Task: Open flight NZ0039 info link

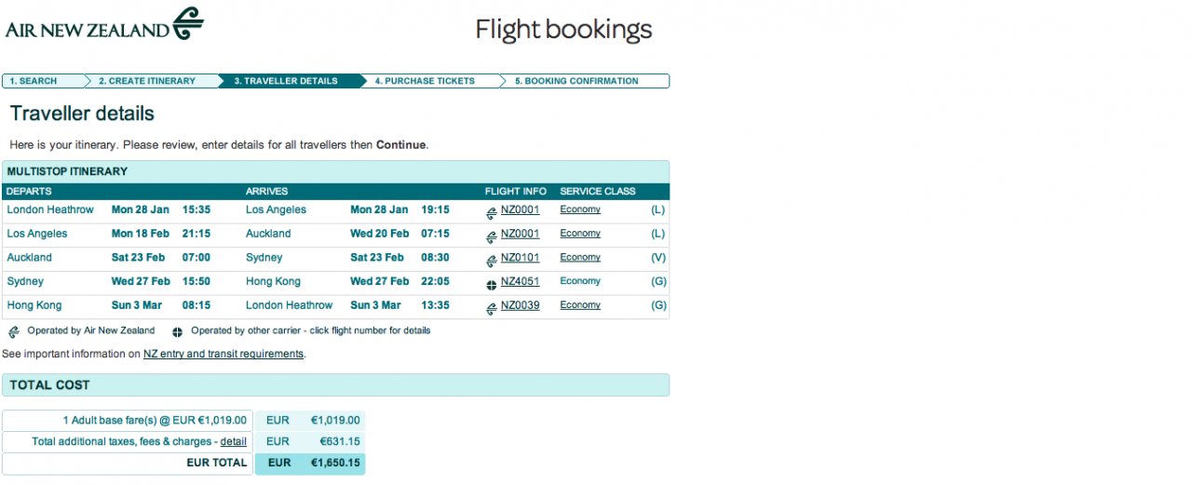Action: click(x=520, y=305)
